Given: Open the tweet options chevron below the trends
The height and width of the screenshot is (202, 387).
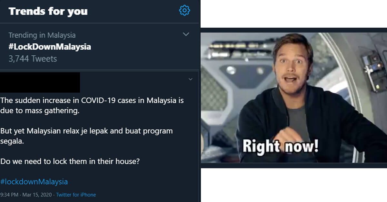Looking at the screenshot, I should pos(190,79).
